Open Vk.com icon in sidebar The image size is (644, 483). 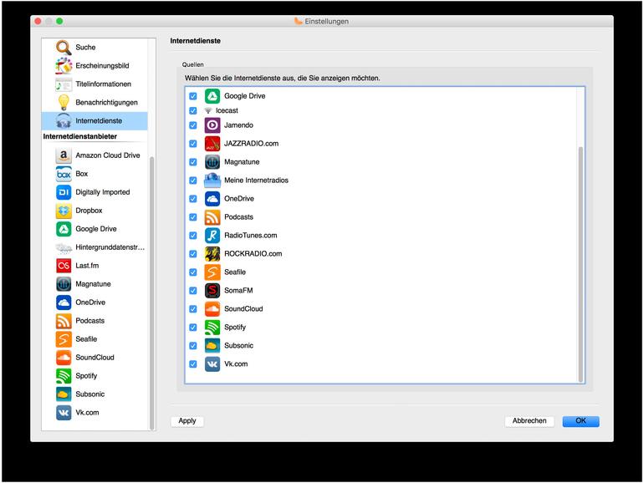pos(64,413)
